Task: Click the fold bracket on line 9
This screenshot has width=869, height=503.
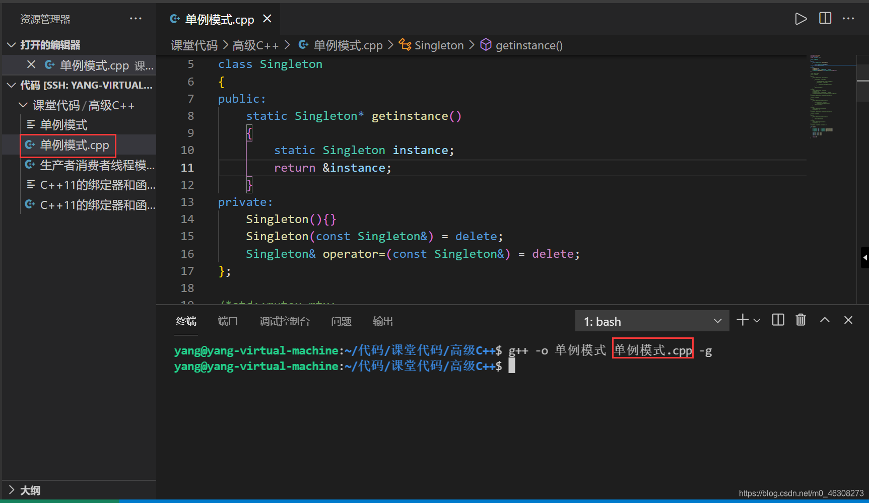Action: pos(249,133)
